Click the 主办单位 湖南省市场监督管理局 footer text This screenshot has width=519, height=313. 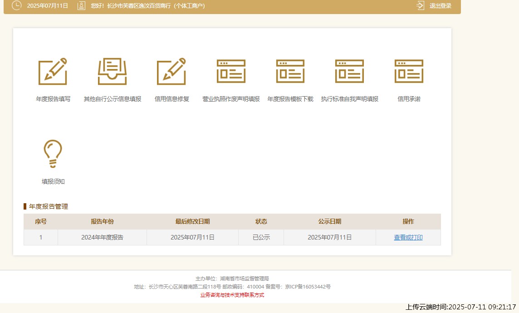pyautogui.click(x=232, y=279)
